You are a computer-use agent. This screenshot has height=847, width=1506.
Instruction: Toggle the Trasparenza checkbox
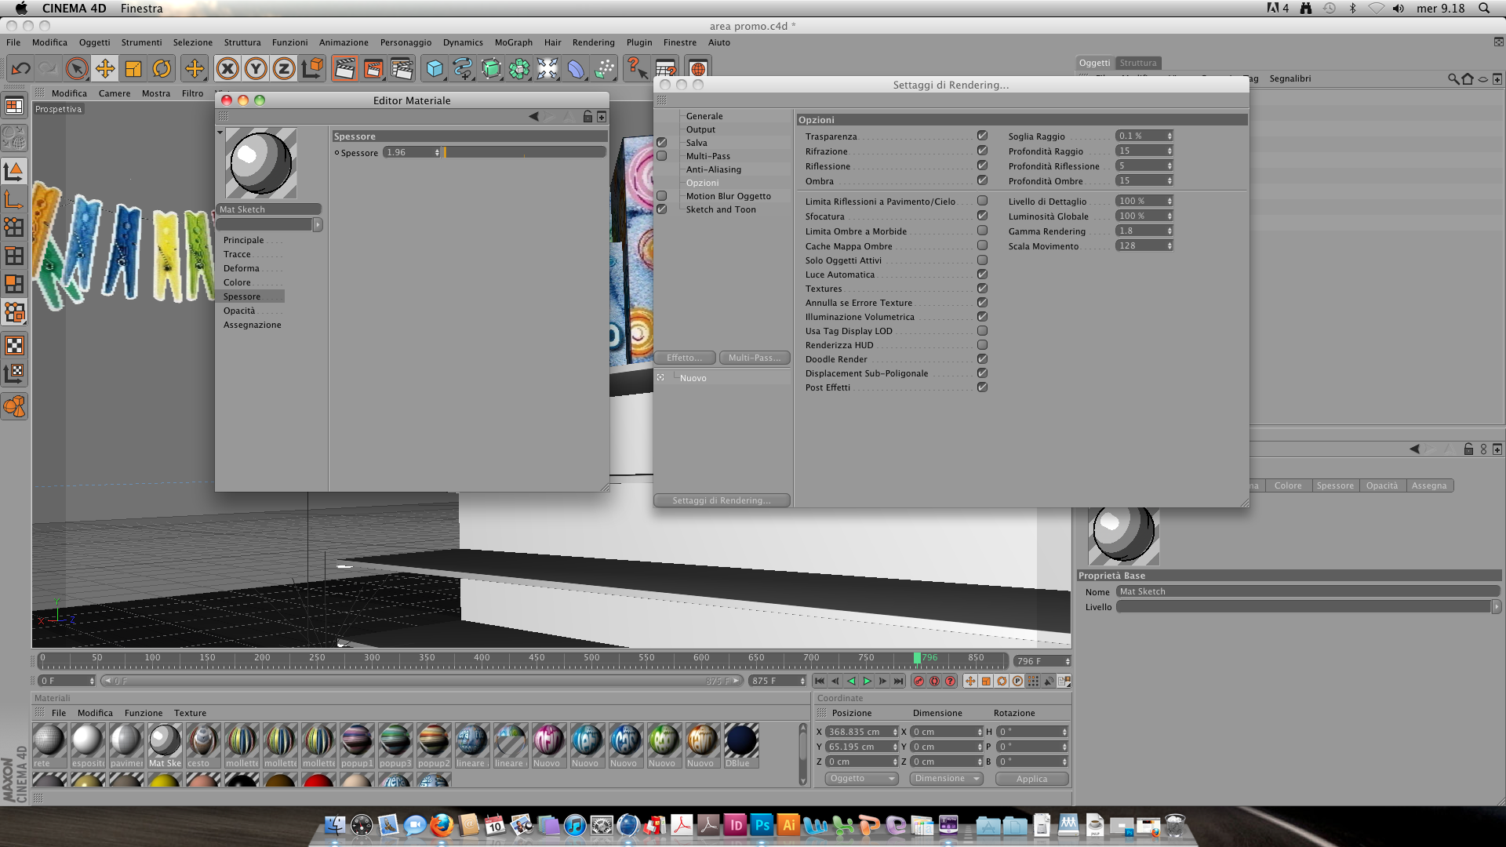(x=982, y=136)
